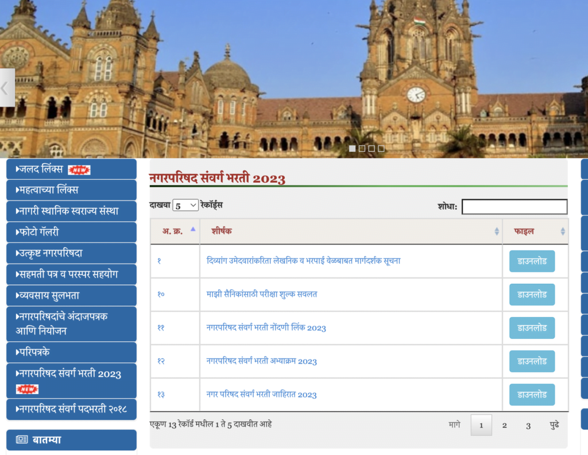Sort table by अ. क्र. column arrow
Image resolution: width=588 pixels, height=455 pixels.
(193, 229)
